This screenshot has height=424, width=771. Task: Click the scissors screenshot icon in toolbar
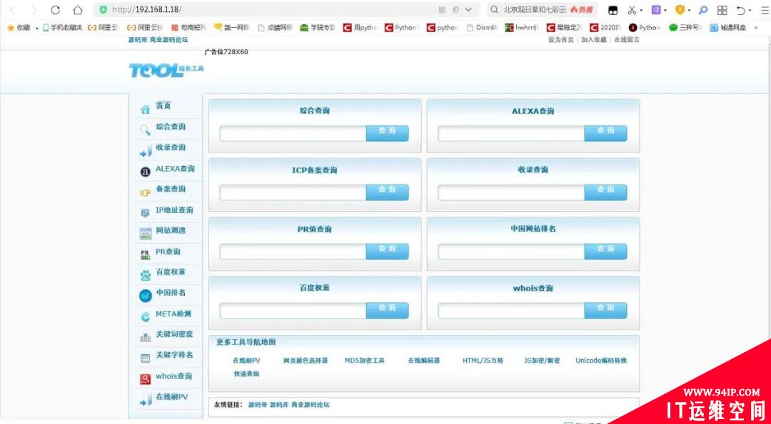[633, 10]
